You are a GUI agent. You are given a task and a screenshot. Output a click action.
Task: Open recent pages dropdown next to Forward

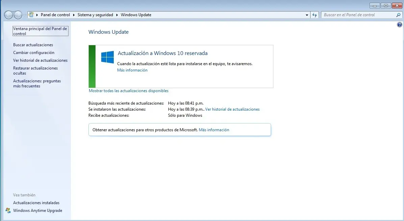25,15
